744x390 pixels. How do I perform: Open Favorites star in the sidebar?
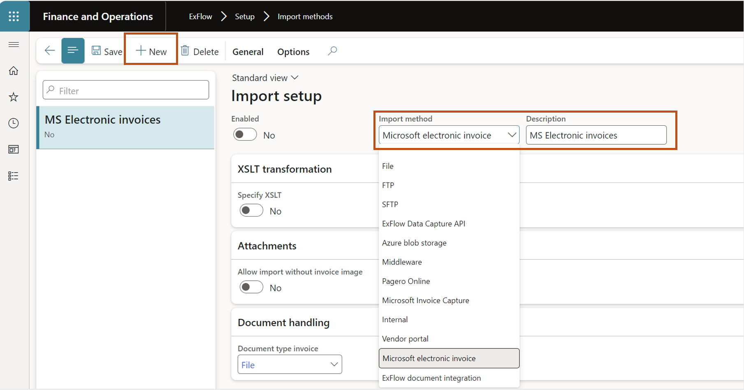(14, 97)
